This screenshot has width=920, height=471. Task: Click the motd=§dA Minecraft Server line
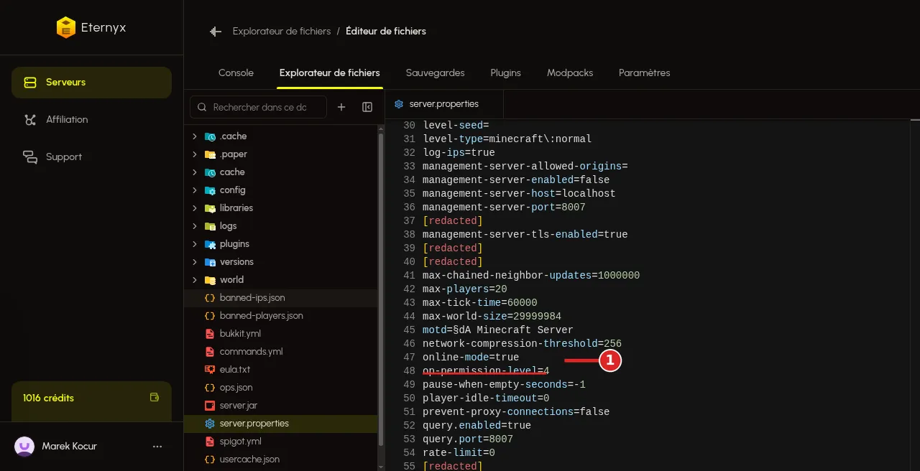point(498,330)
